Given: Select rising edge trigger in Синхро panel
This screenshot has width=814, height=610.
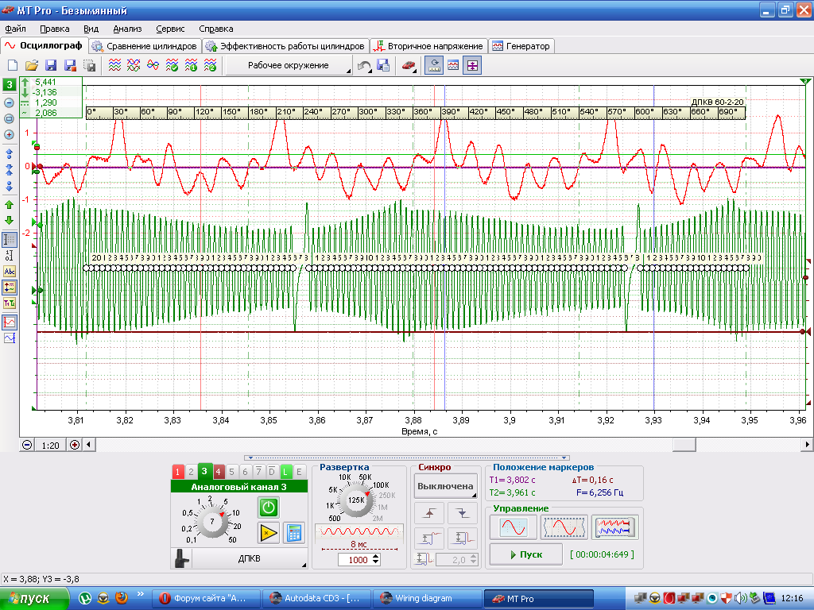Looking at the screenshot, I should (429, 513).
